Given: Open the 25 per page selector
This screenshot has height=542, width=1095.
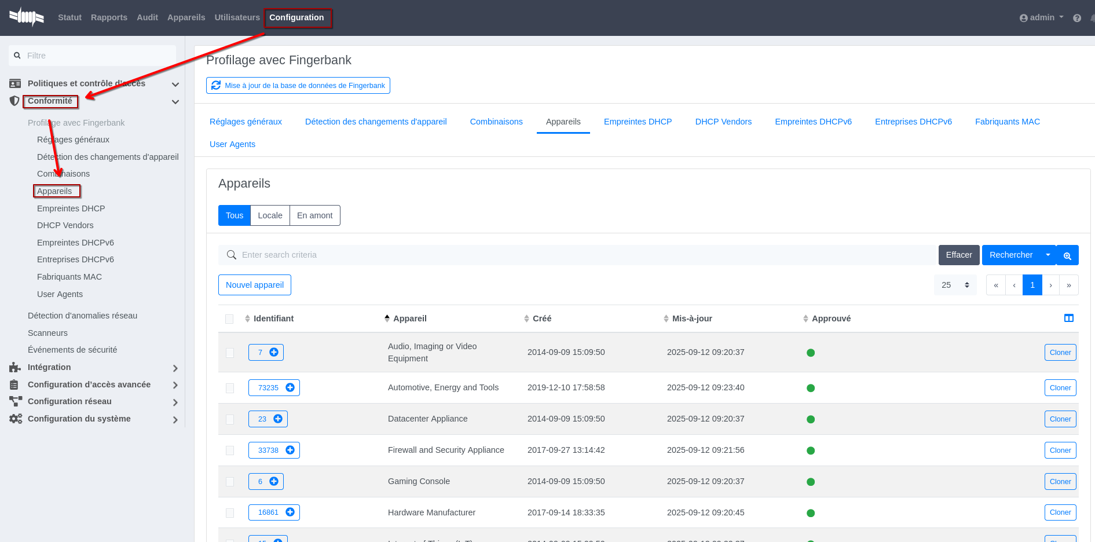Looking at the screenshot, I should click(x=955, y=285).
